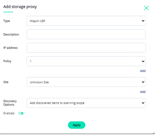Open the Hitachi VSP type selector
This screenshot has width=160, height=139.
(86, 21)
